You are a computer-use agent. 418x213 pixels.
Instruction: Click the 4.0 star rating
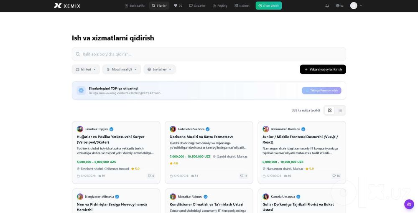click(174, 163)
